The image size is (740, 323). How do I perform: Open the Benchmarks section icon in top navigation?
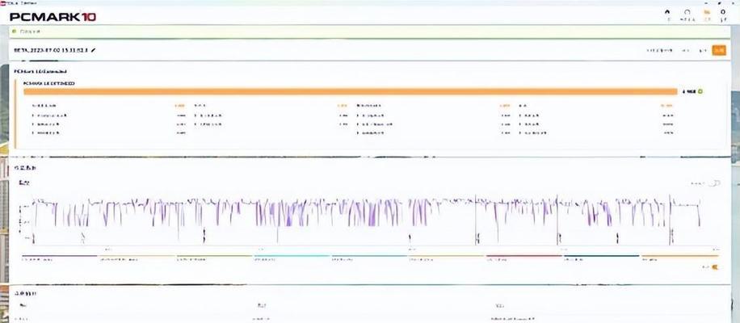click(x=687, y=13)
